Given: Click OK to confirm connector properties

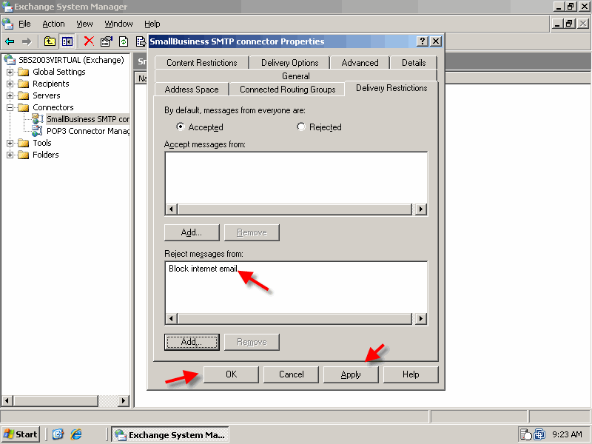Looking at the screenshot, I should tap(231, 374).
